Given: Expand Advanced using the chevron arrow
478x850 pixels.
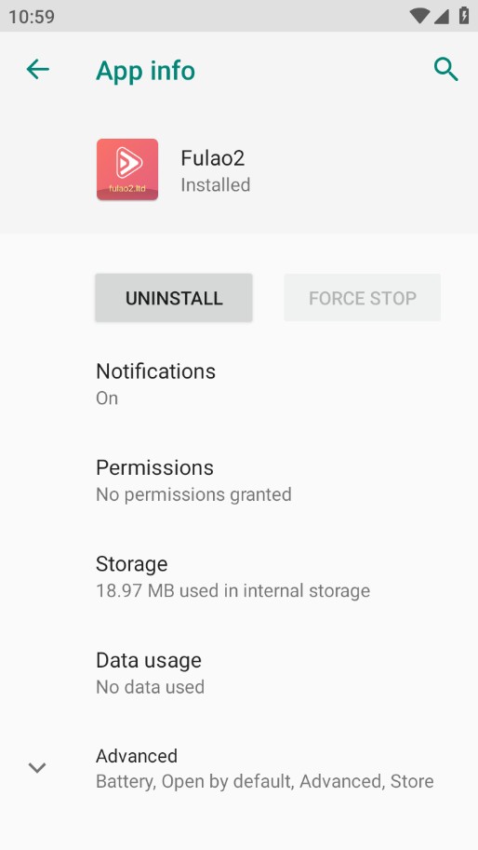Looking at the screenshot, I should [37, 767].
